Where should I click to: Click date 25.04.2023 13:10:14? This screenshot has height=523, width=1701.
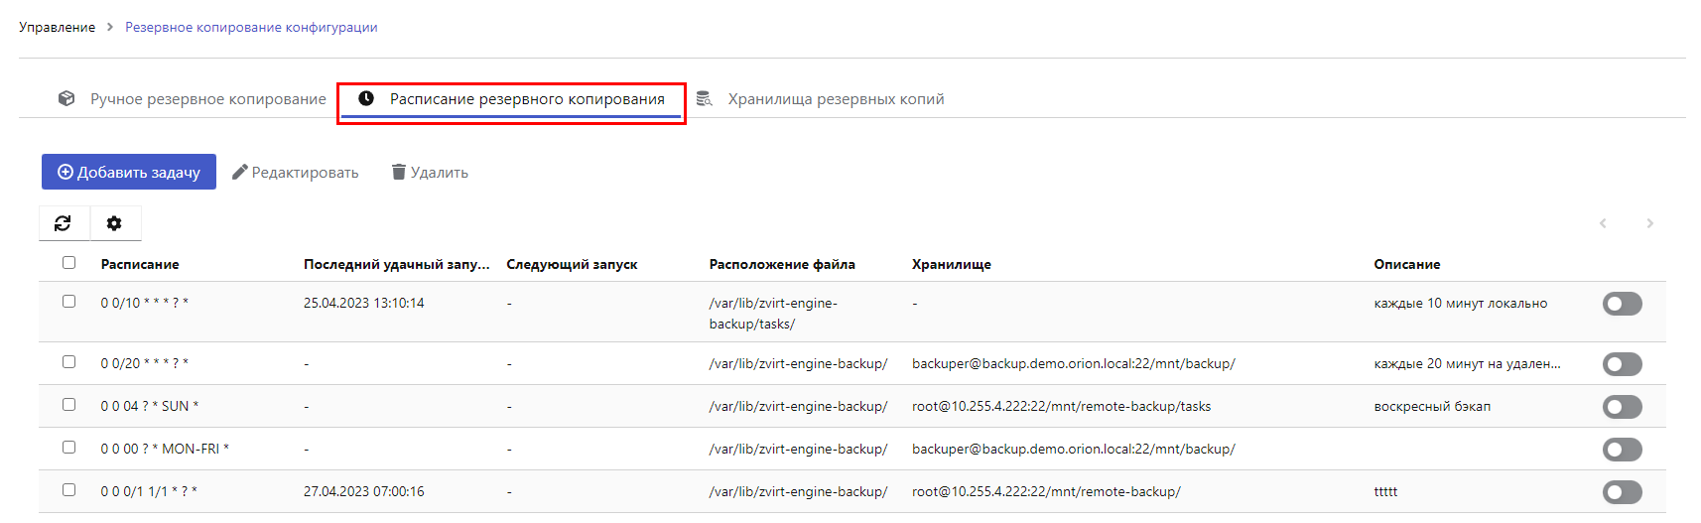tap(364, 304)
